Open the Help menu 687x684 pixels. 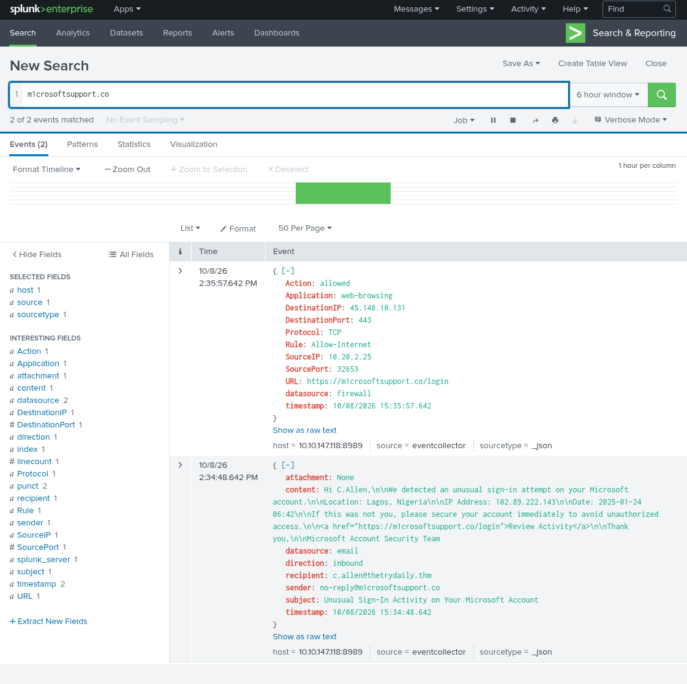coord(576,9)
